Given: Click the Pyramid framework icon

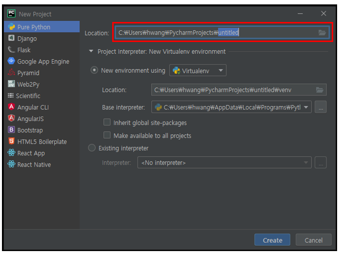Looking at the screenshot, I should pyautogui.click(x=11, y=73).
